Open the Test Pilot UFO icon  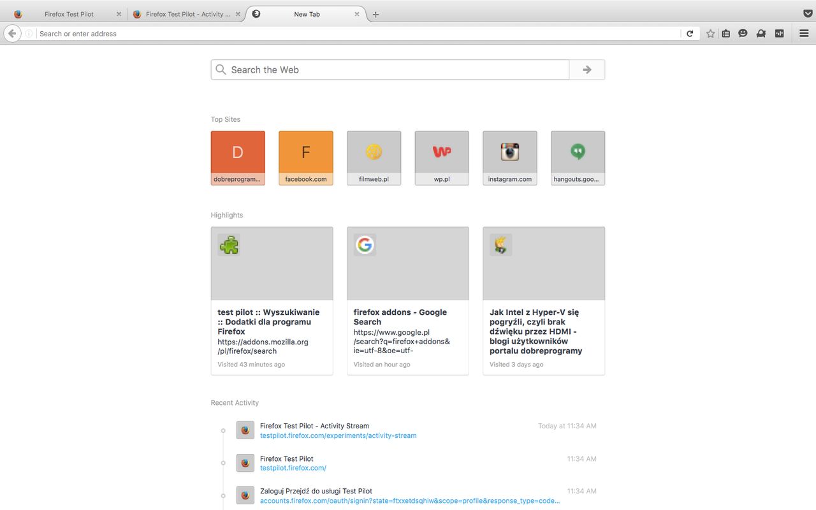[761, 34]
